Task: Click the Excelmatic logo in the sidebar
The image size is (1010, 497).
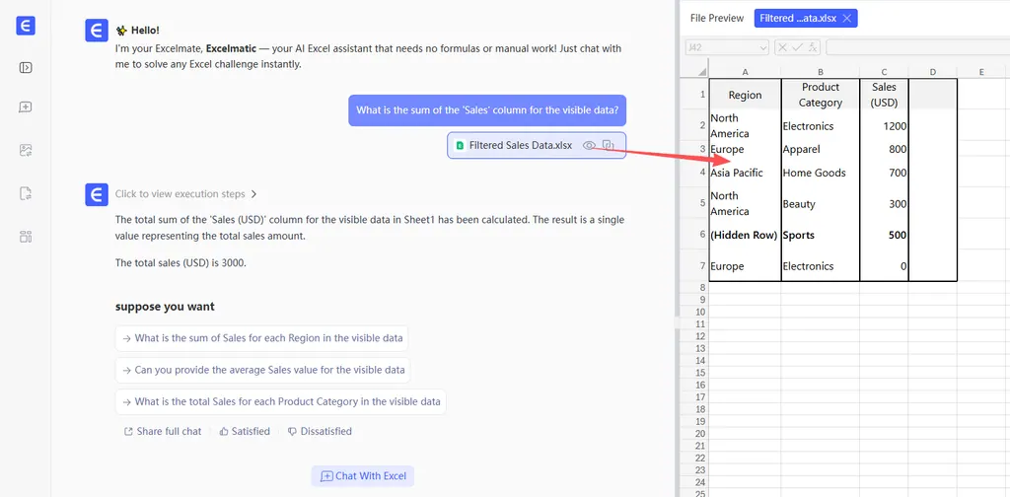Action: click(26, 27)
